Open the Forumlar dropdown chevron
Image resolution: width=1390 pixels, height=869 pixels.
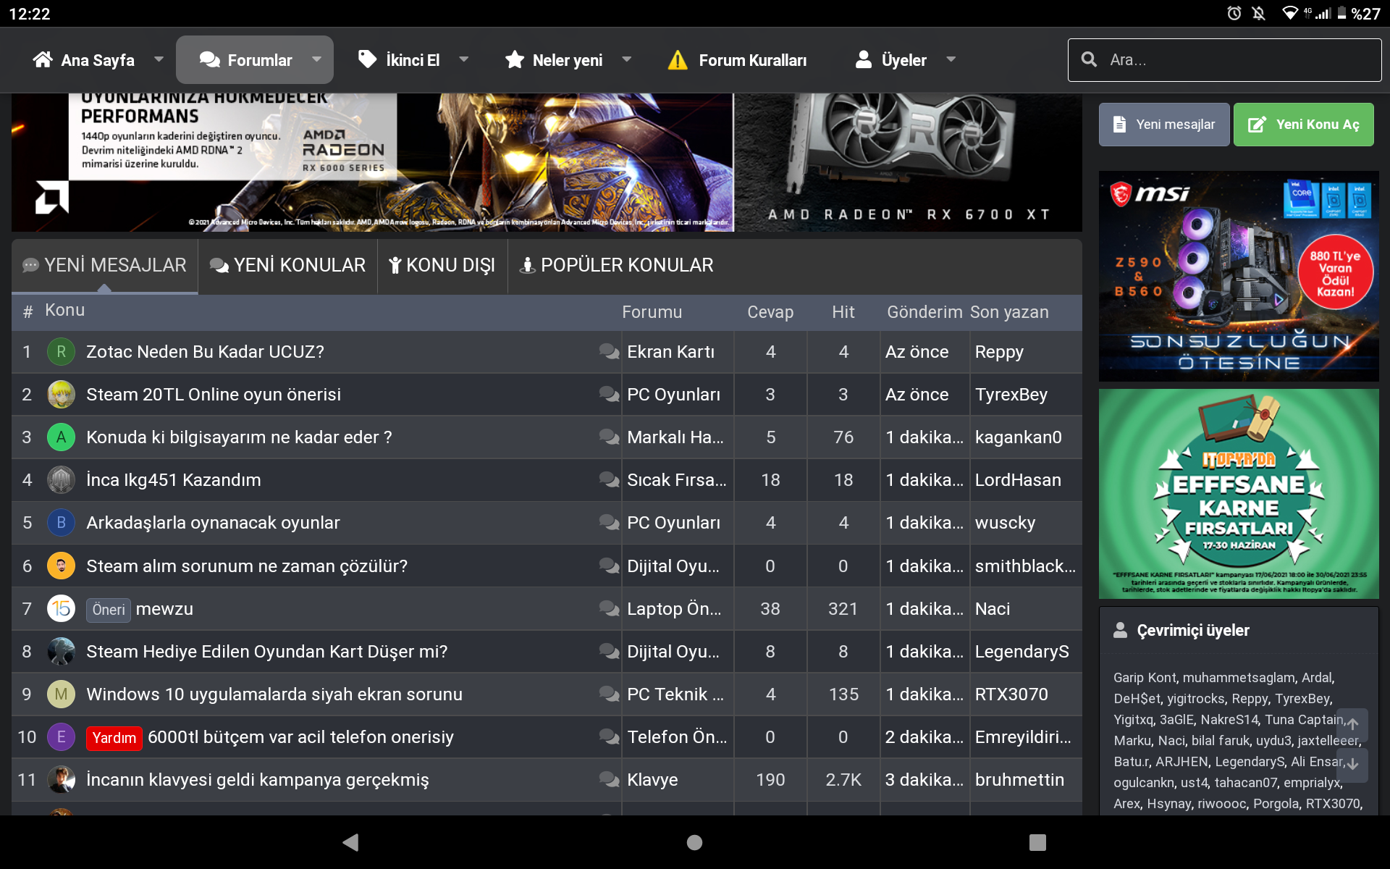[316, 59]
